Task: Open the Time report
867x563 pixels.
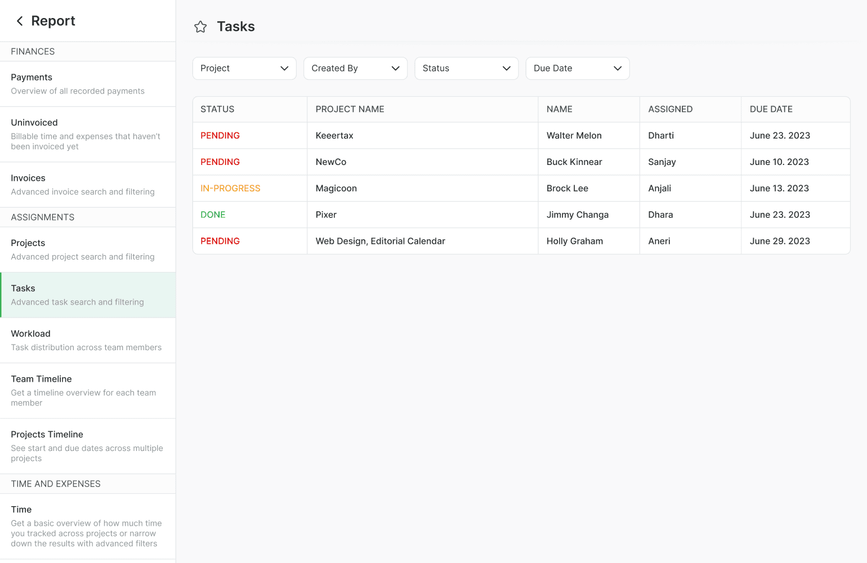Action: (x=88, y=526)
